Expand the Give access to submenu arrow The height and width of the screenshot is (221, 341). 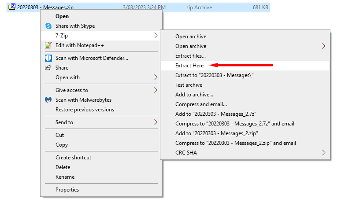point(156,90)
